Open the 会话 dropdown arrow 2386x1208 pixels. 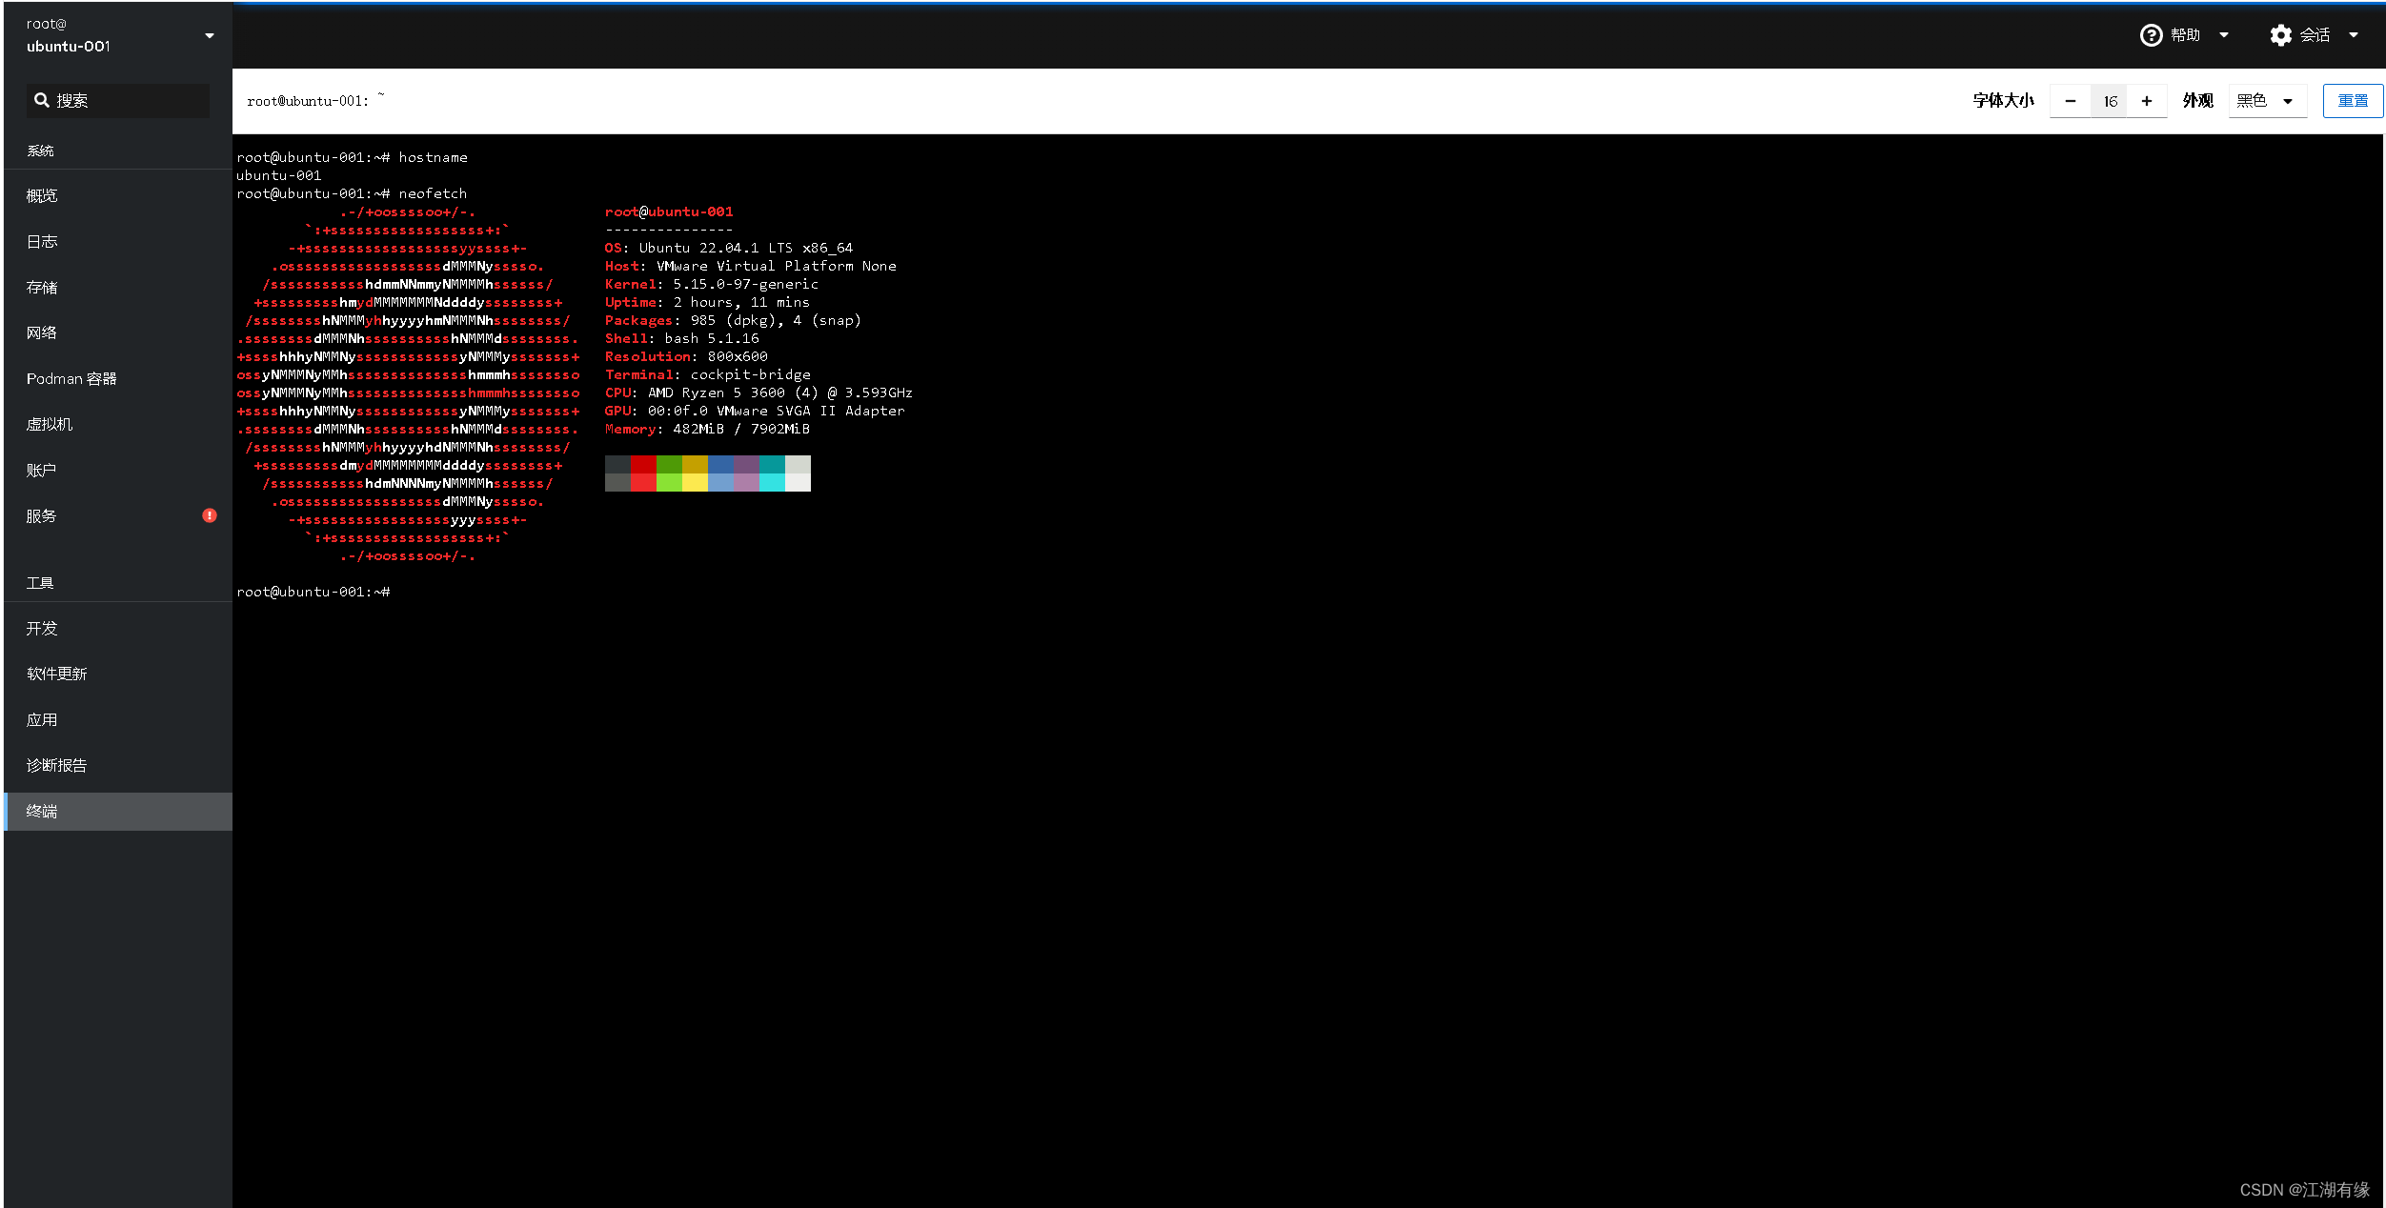(x=2353, y=35)
